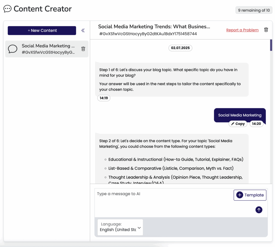Click the 'List-Based & Comparative' option text
The width and height of the screenshot is (275, 247).
171,168
